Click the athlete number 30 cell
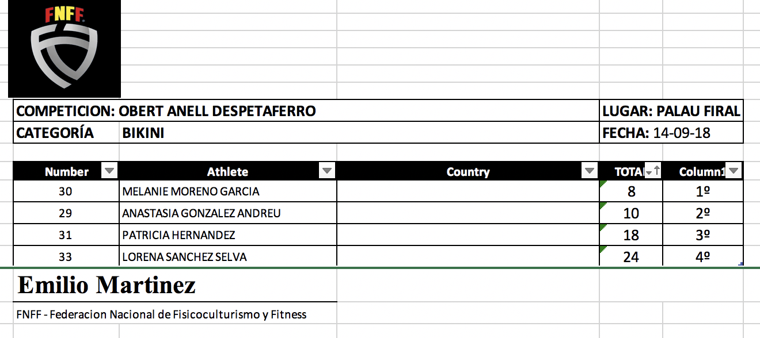The image size is (760, 338). [x=66, y=191]
